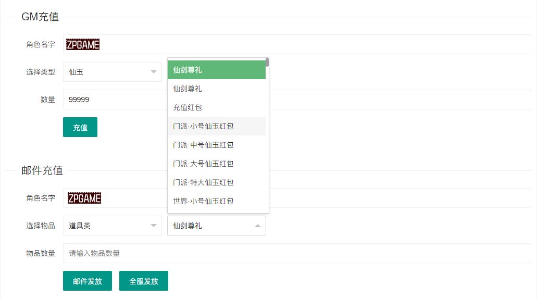
Task: Choose 门派·小号仙玉红包 from the list
Action: [216, 126]
